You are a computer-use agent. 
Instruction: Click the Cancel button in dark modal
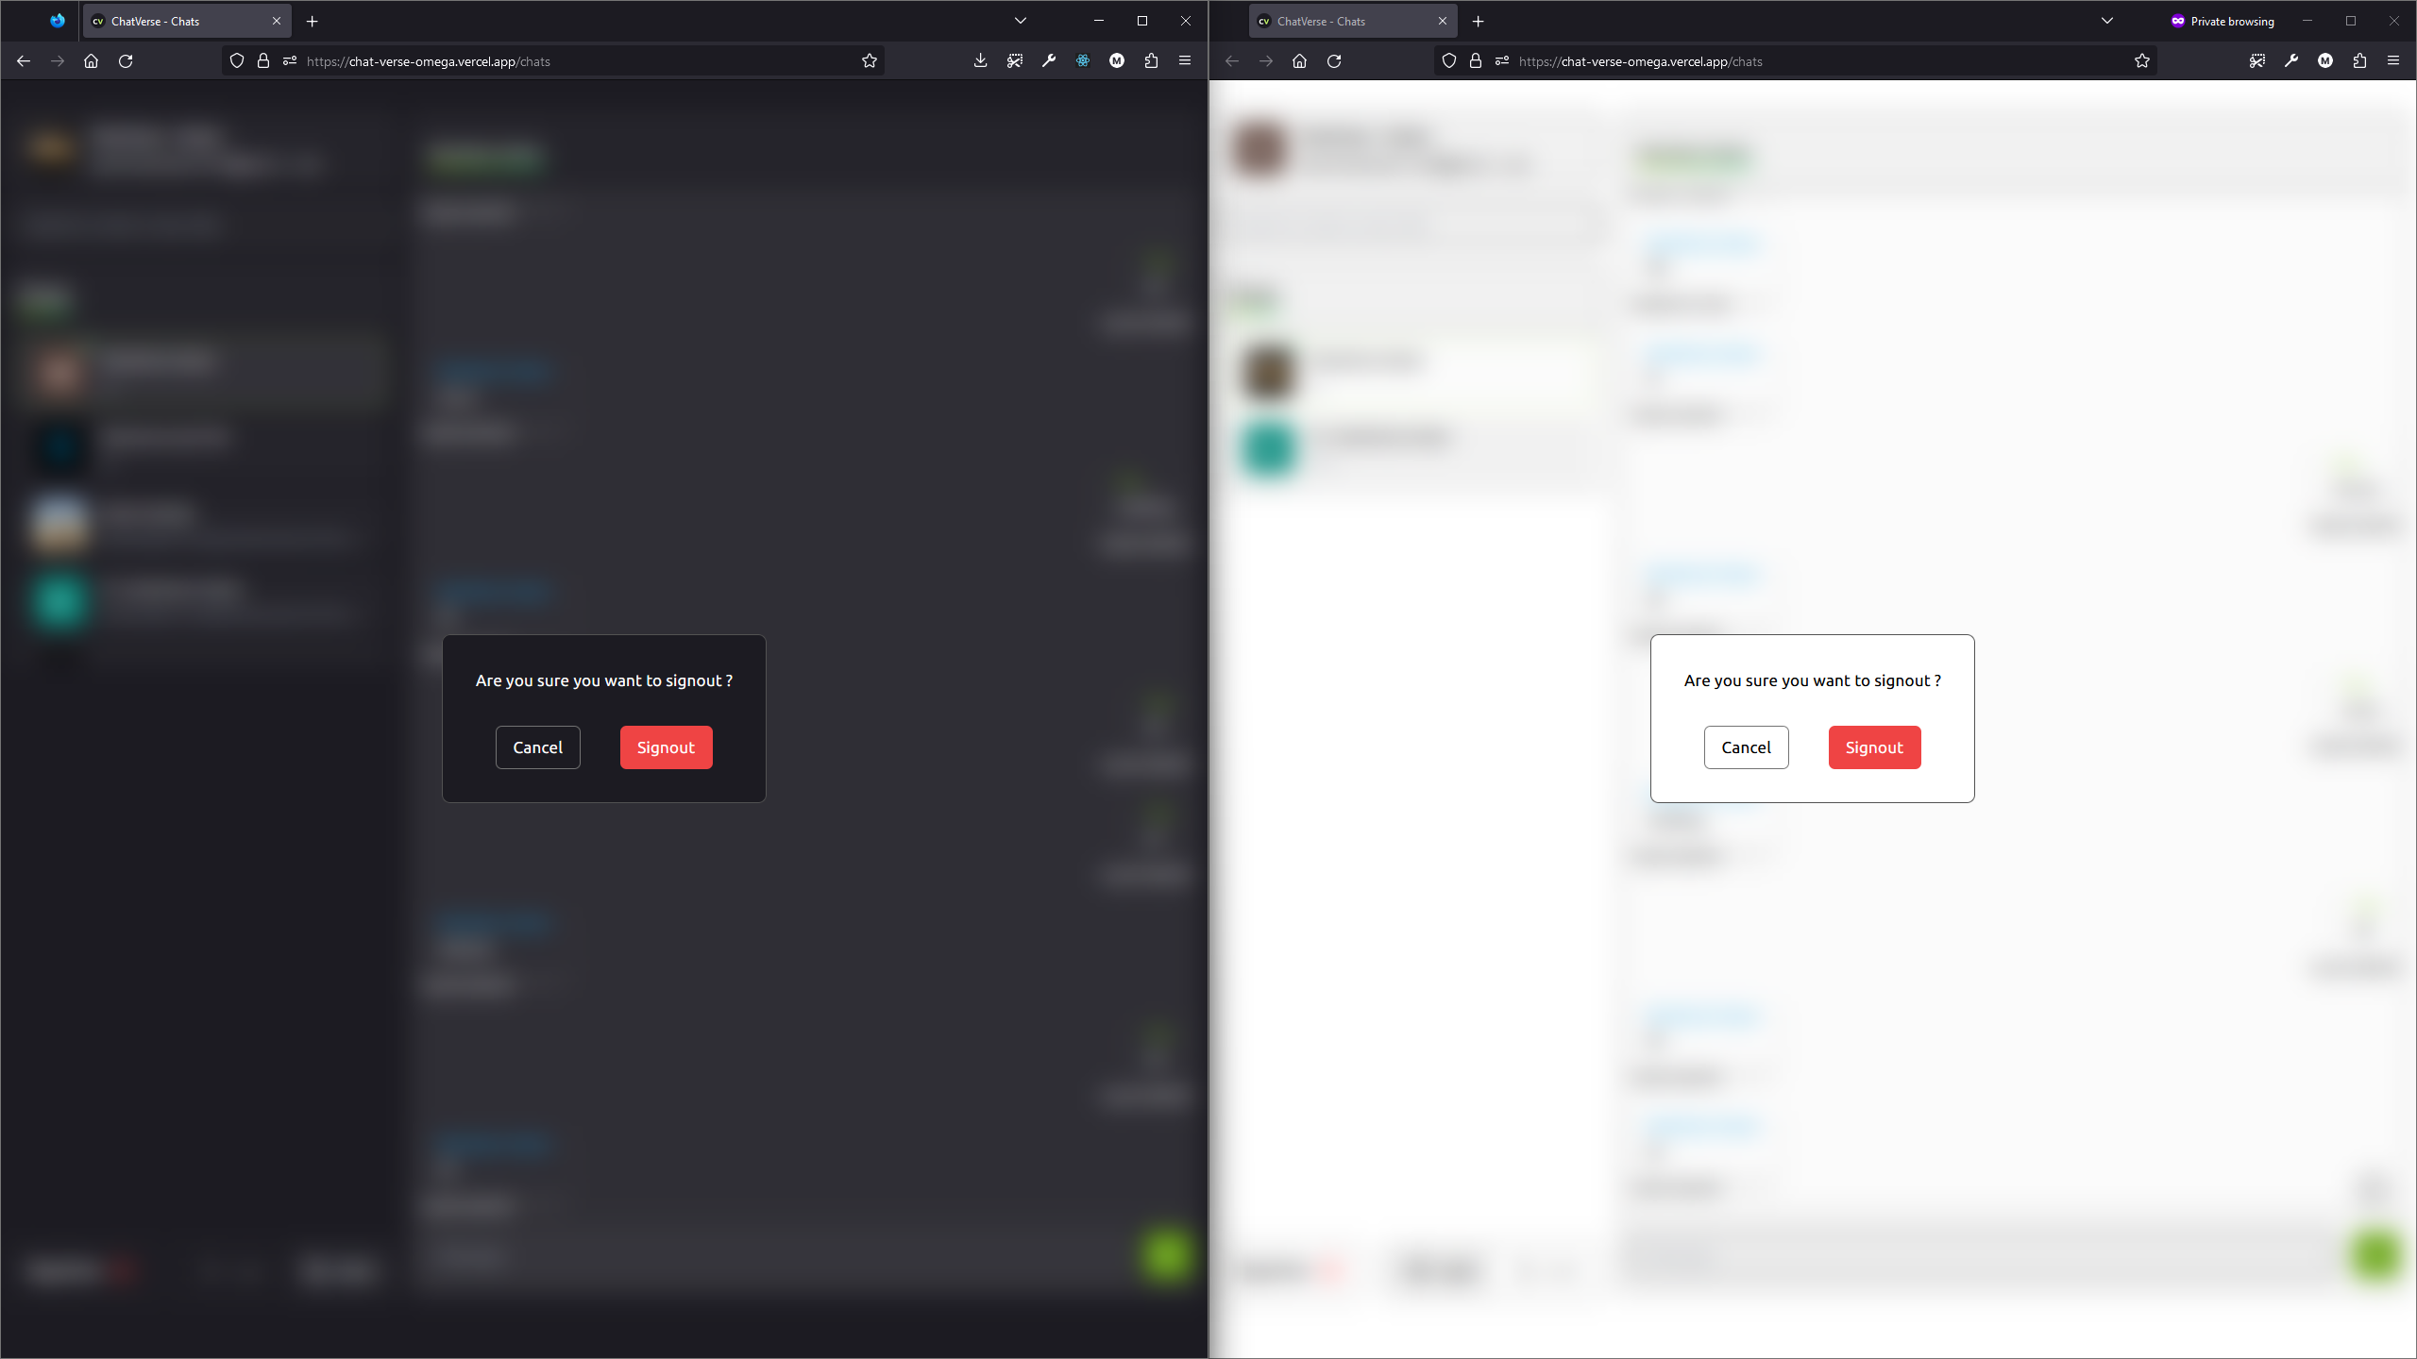point(538,747)
